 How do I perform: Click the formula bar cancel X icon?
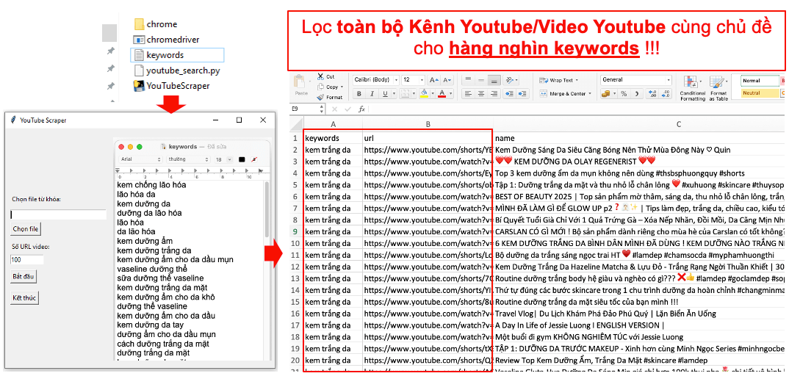pyautogui.click(x=334, y=109)
